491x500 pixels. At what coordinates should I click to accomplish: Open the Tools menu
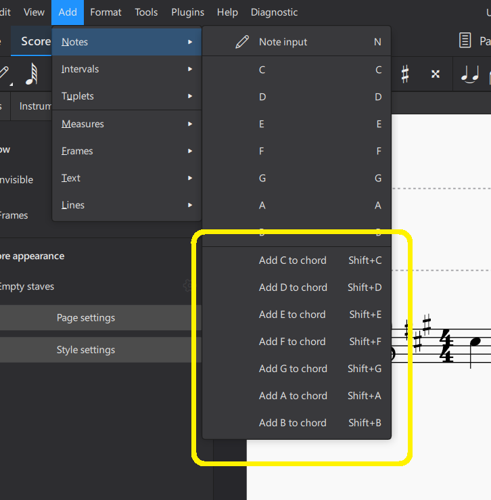pos(146,12)
